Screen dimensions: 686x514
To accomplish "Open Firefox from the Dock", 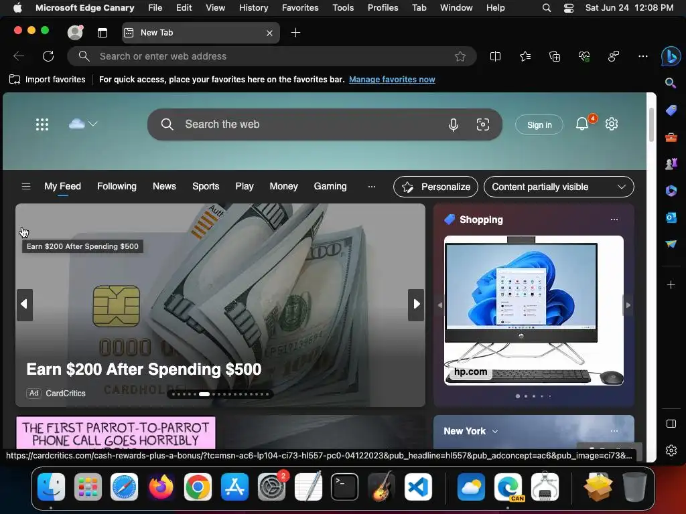I will [161, 487].
